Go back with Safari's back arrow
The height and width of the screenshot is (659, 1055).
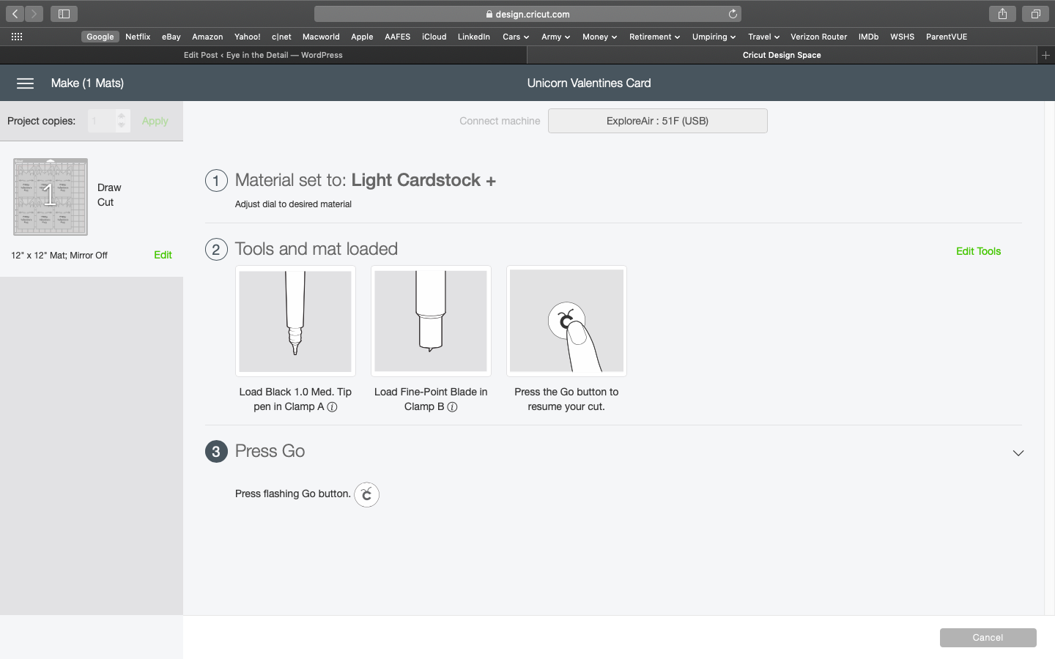pyautogui.click(x=15, y=14)
